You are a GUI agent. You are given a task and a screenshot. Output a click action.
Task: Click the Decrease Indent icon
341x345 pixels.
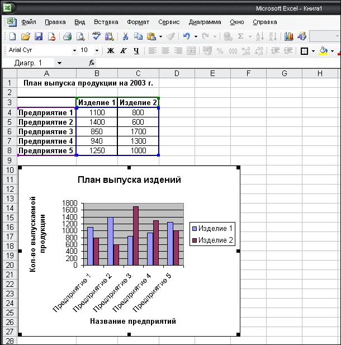pyautogui.click(x=275, y=51)
